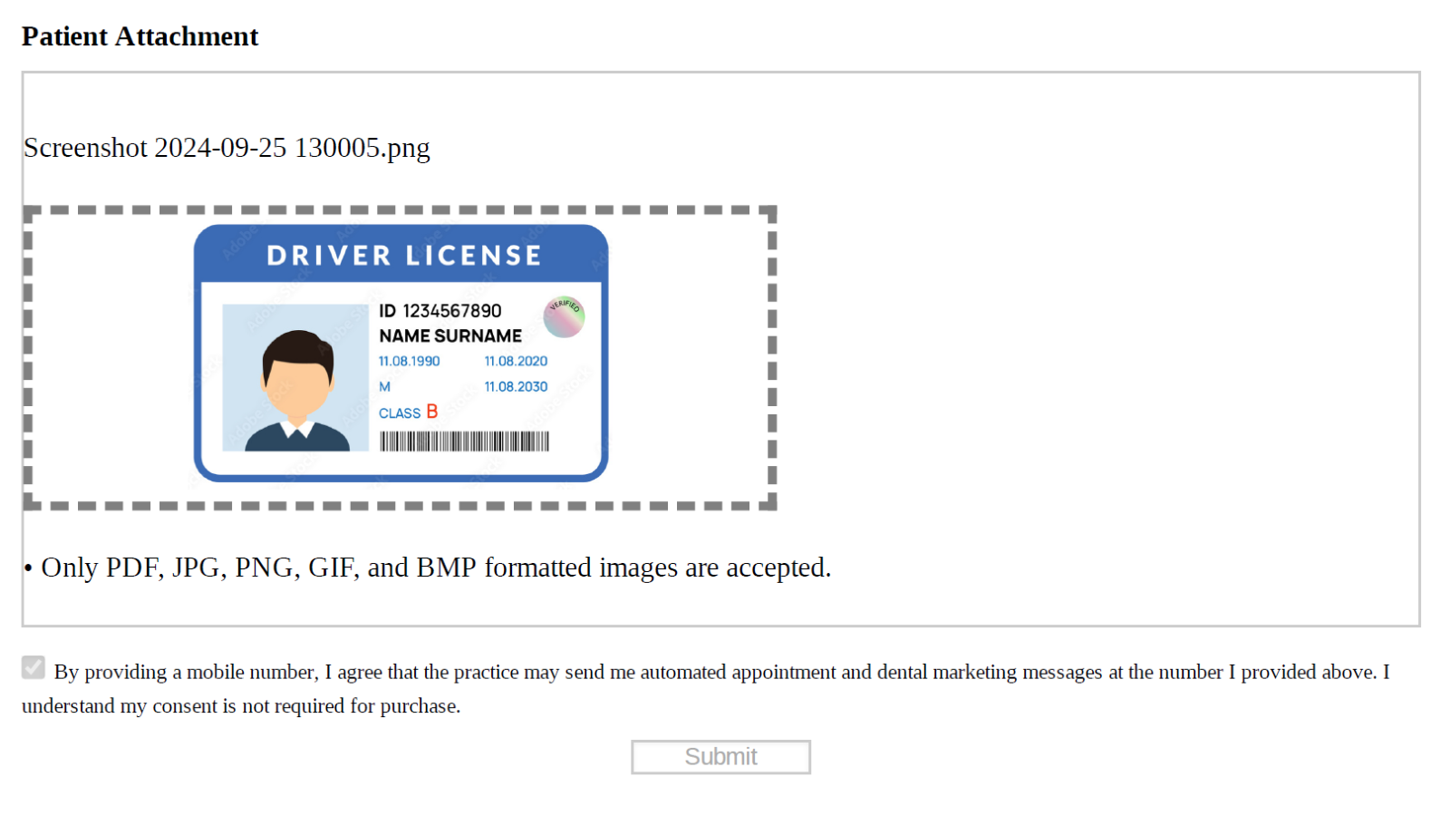Viewport: 1450px width, 825px height.
Task: Click the Patient Attachment heading
Action: click(x=140, y=36)
